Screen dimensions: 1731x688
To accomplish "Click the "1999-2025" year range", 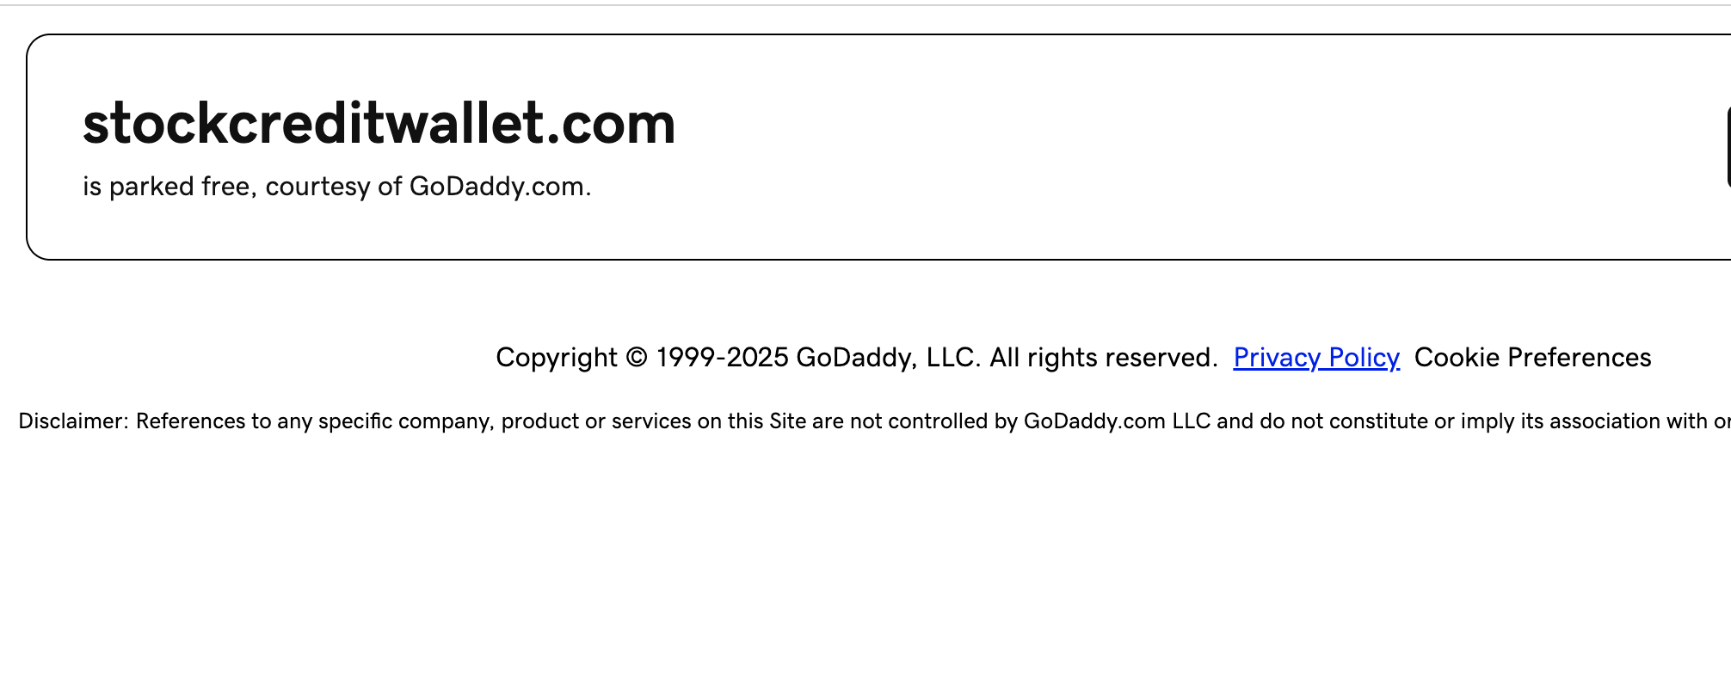I will (x=722, y=358).
